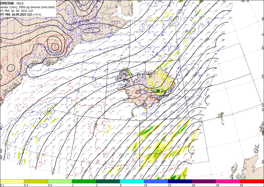Image resolution: width=264 pixels, height=187 pixels.
Task: Click the light green 0.5–1 mm legend swatch
Action: [60, 181]
